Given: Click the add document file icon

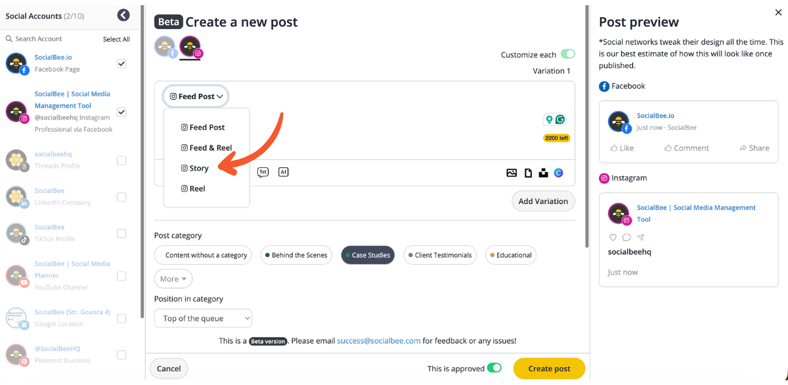Looking at the screenshot, I should tap(528, 173).
